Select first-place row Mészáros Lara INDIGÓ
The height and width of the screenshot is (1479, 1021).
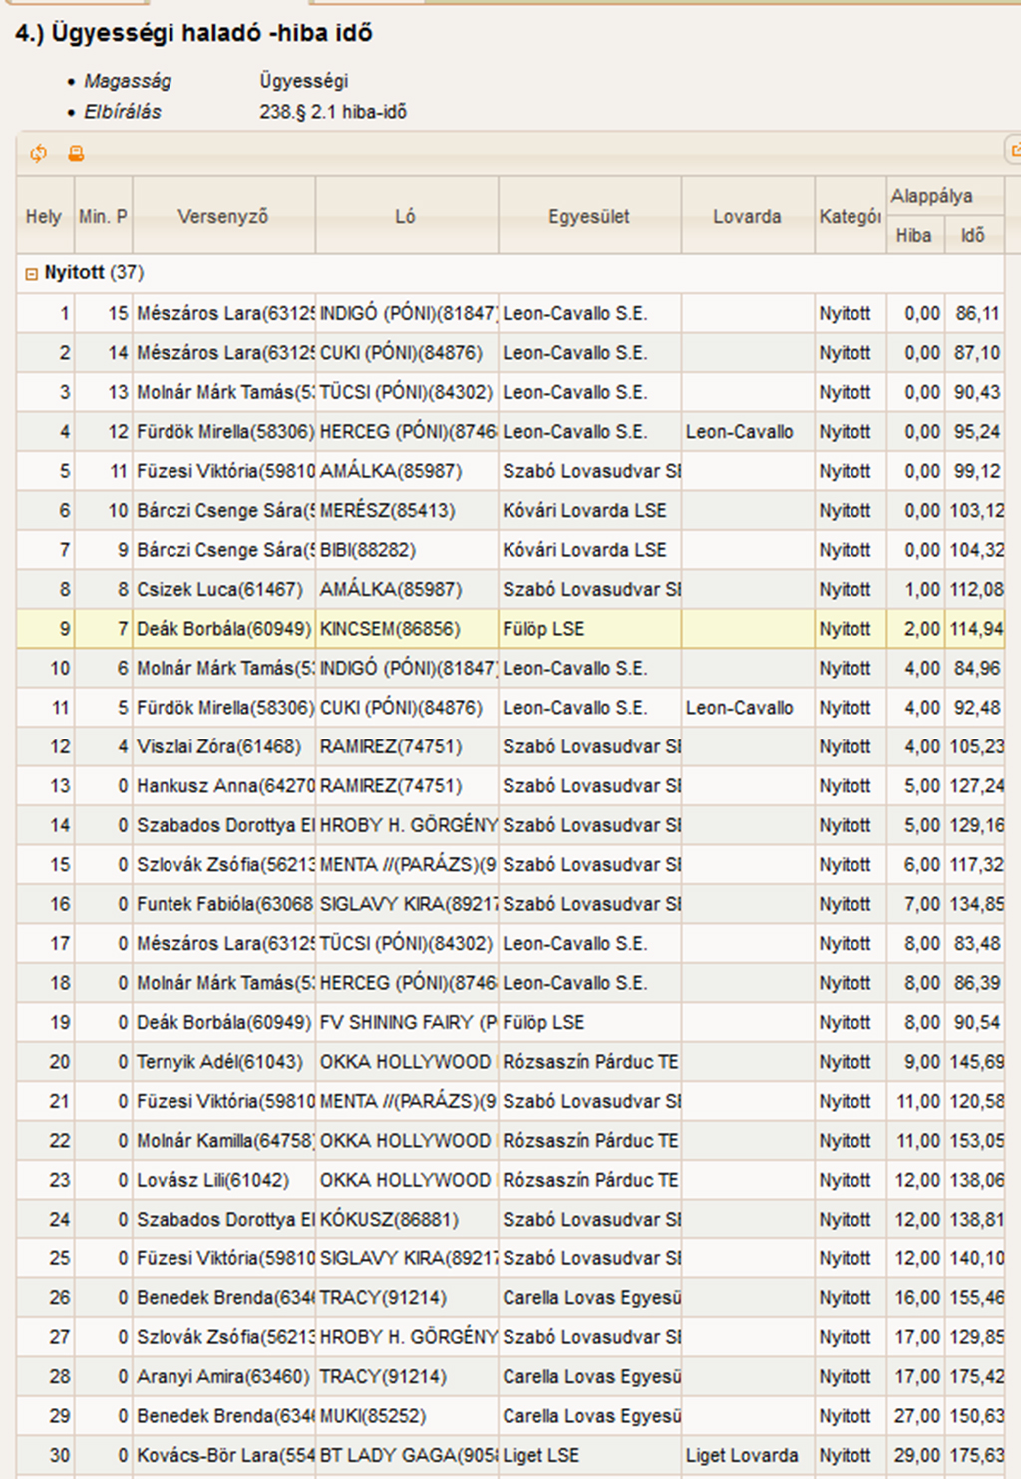pyautogui.click(x=399, y=313)
